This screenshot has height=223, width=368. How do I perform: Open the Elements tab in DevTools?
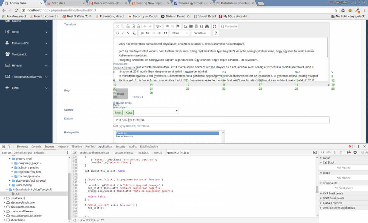[x=22, y=146]
